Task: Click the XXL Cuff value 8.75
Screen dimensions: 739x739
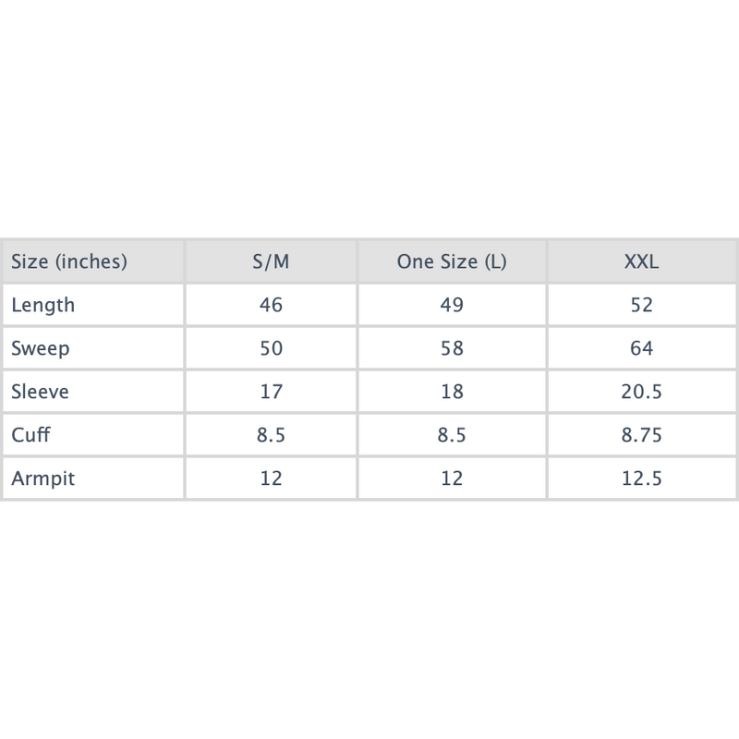Action: point(641,435)
